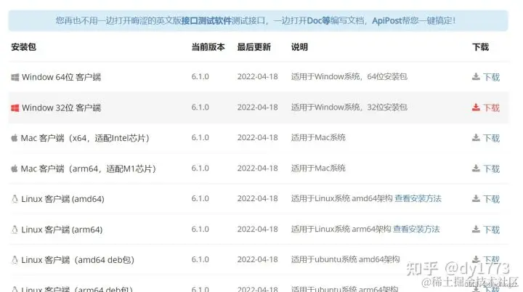Select the Linux 客户端 (arm64) package name
The image size is (523, 292).
[x=62, y=230]
